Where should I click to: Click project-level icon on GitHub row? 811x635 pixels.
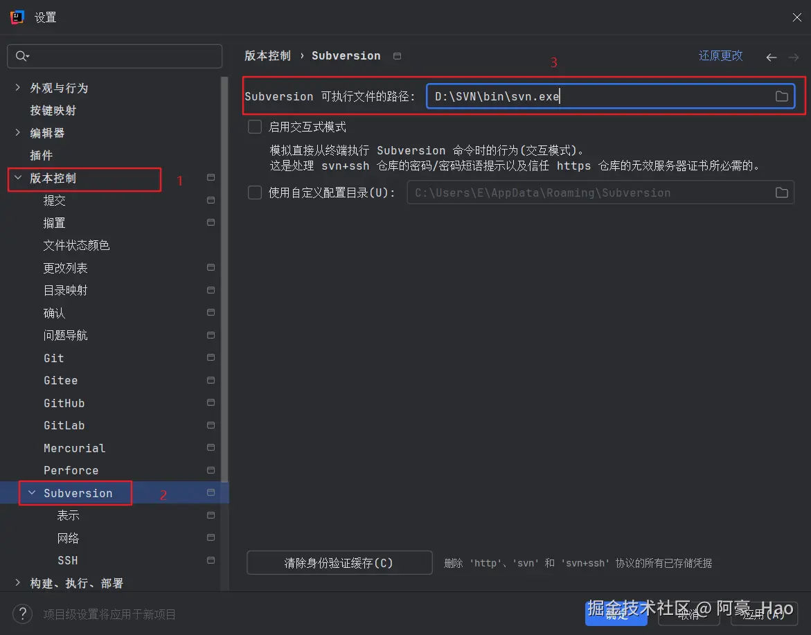211,402
